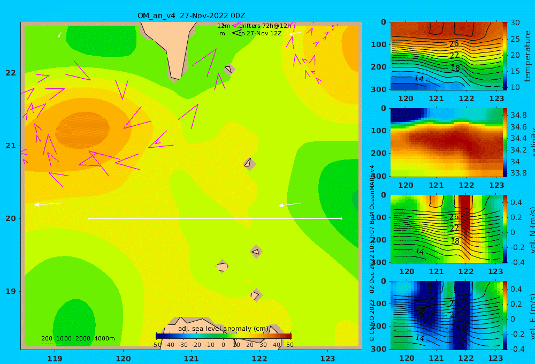Click the island marker near 122E 18.9N
This screenshot has height=364, width=535.
256,295
